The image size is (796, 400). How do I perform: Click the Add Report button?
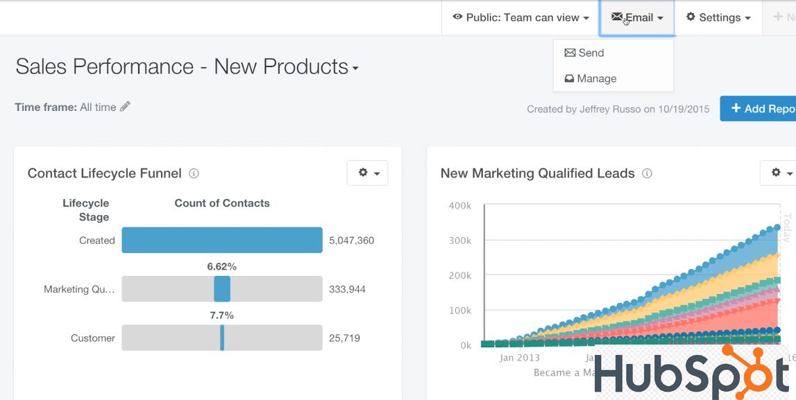761,108
